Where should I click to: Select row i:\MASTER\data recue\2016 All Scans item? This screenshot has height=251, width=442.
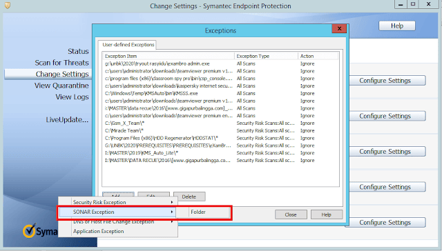click(221, 108)
